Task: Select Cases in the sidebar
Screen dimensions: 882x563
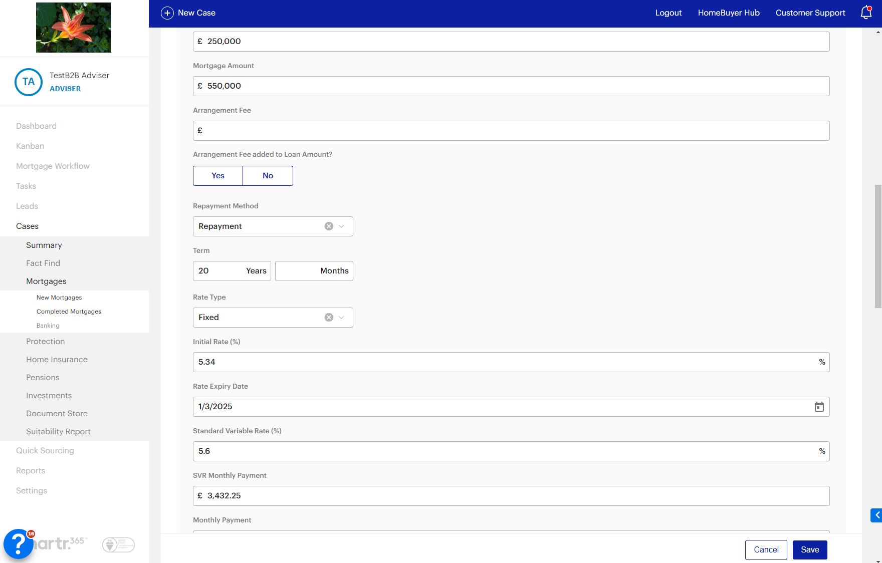Action: point(27,226)
